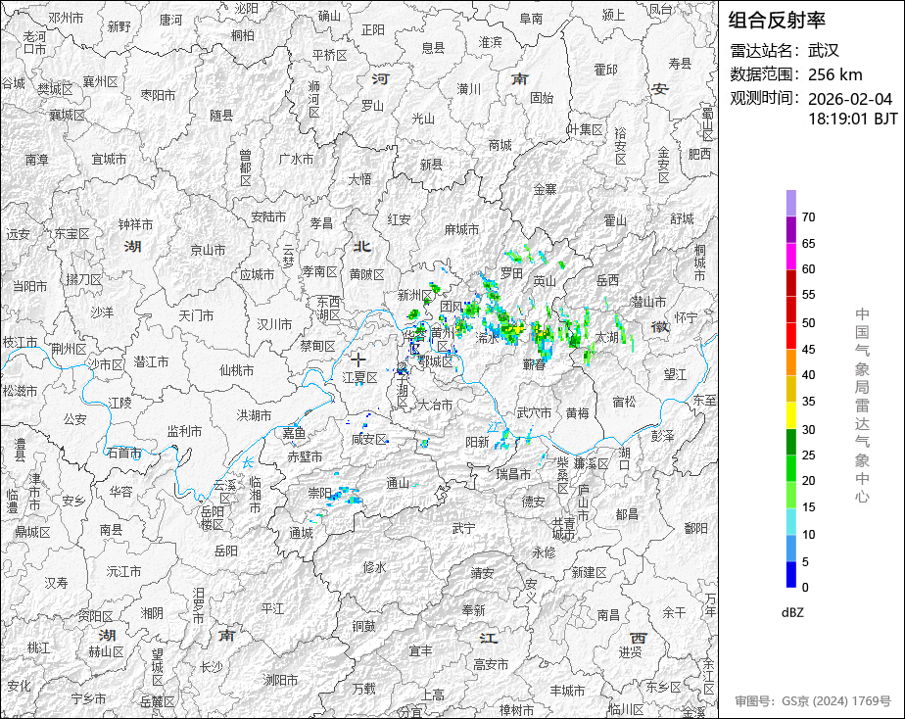This screenshot has width=905, height=719.
Task: Click the 钟祥市 map label
Action: pyautogui.click(x=135, y=224)
